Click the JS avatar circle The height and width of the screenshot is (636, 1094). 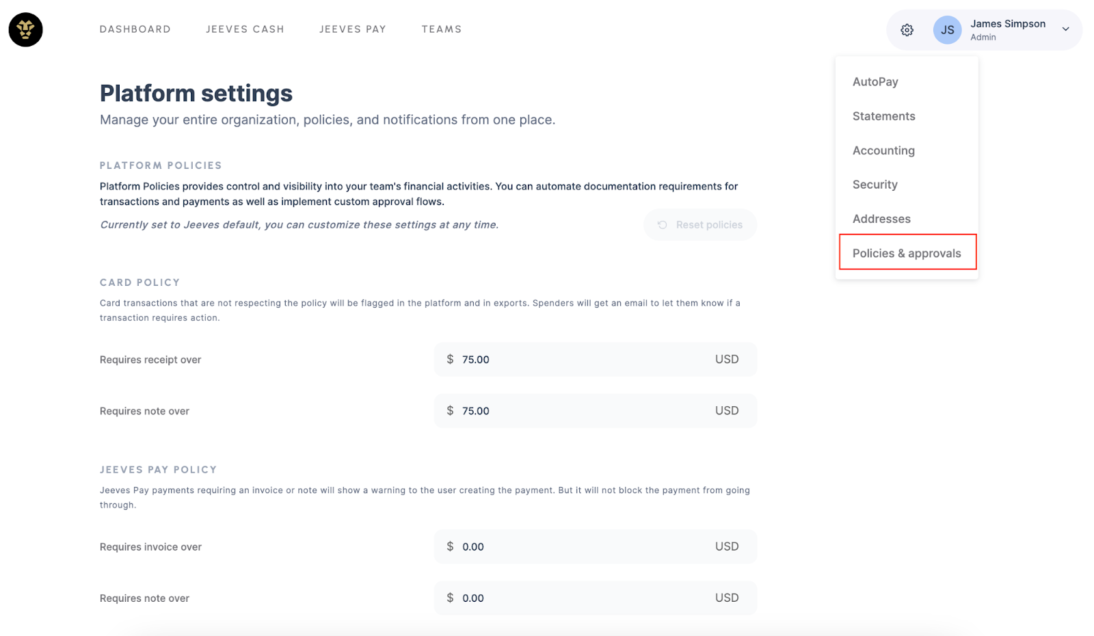[x=947, y=29]
